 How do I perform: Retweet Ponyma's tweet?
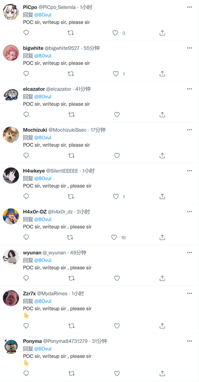[x=71, y=373]
